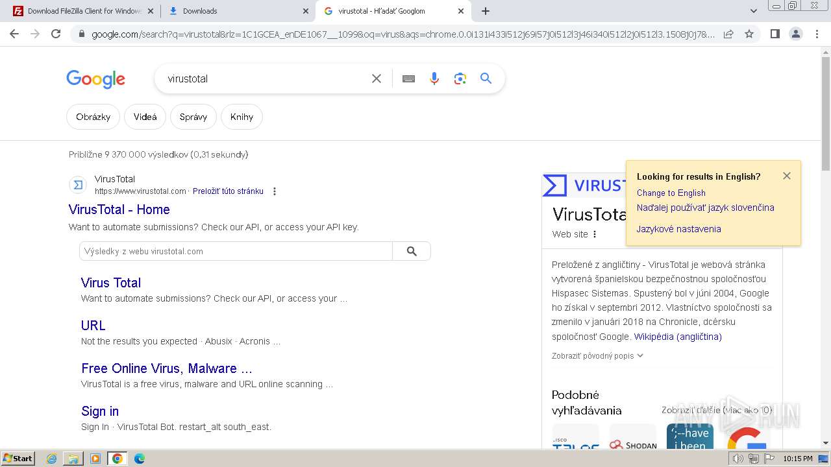Open Sign in sitelink

point(100,411)
